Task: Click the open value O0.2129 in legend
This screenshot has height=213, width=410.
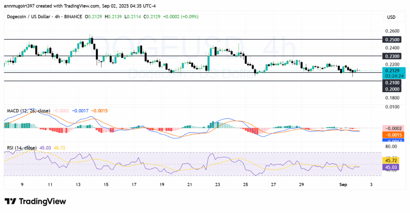Action: tap(93, 17)
